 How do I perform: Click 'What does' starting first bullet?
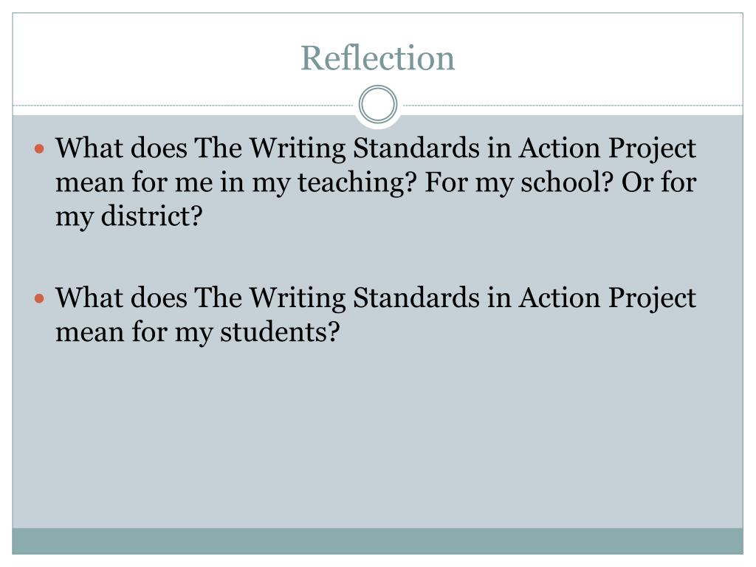pos(121,148)
